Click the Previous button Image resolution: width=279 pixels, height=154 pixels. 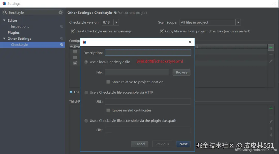(x=162, y=144)
